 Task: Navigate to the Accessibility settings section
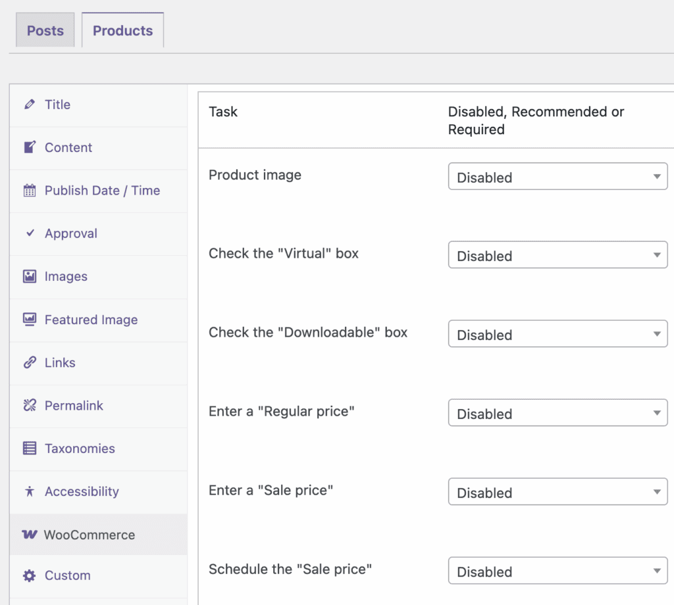(82, 492)
